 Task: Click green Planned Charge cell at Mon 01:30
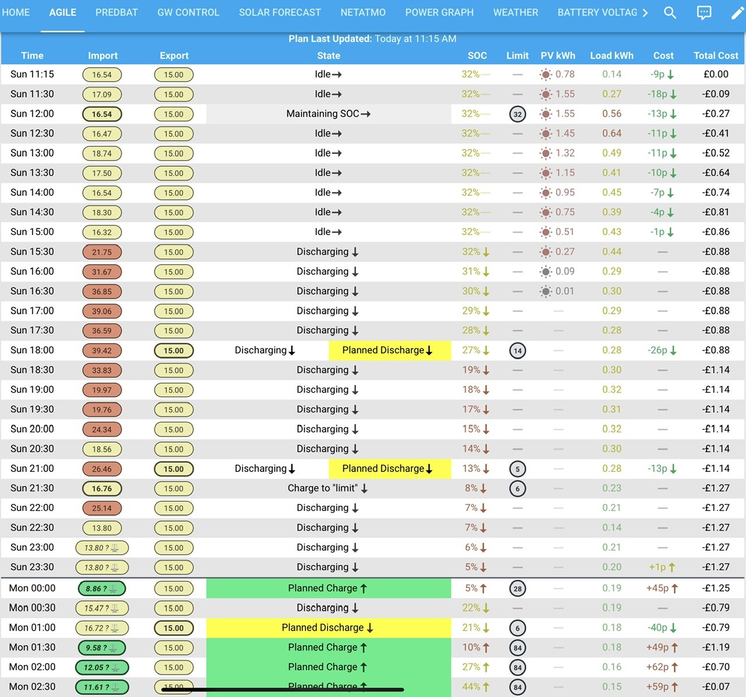[x=329, y=647]
